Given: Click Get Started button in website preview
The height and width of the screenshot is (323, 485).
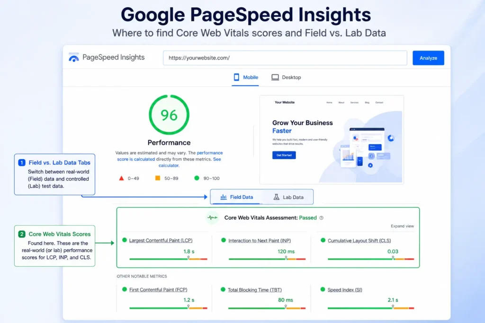Looking at the screenshot, I should (x=284, y=155).
